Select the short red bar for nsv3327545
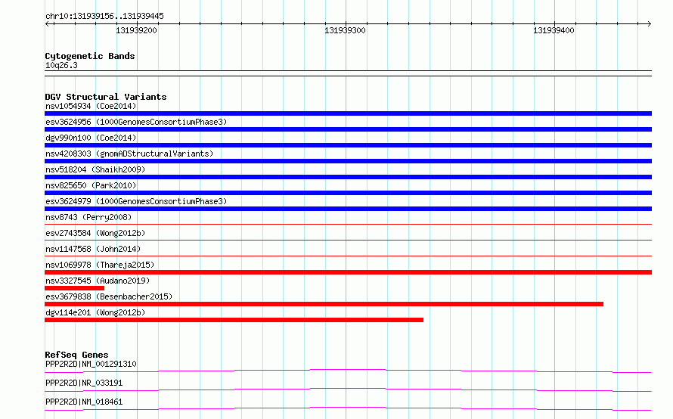Viewport: 673px width, 419px height. click(74, 288)
